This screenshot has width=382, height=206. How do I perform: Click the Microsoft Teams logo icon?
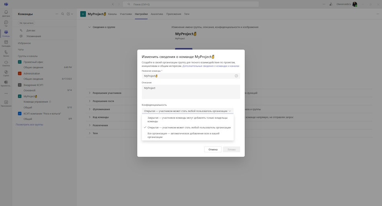pos(6,4)
